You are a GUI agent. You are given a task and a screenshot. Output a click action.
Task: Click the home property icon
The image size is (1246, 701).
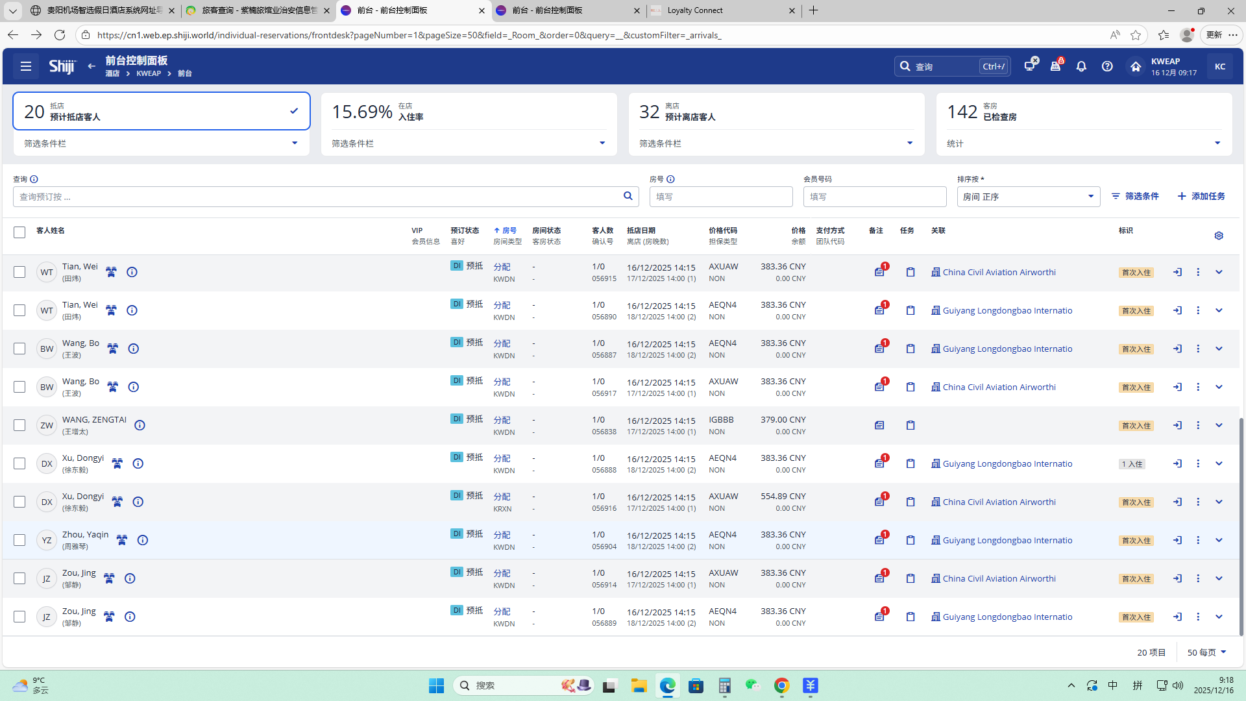1135,66
